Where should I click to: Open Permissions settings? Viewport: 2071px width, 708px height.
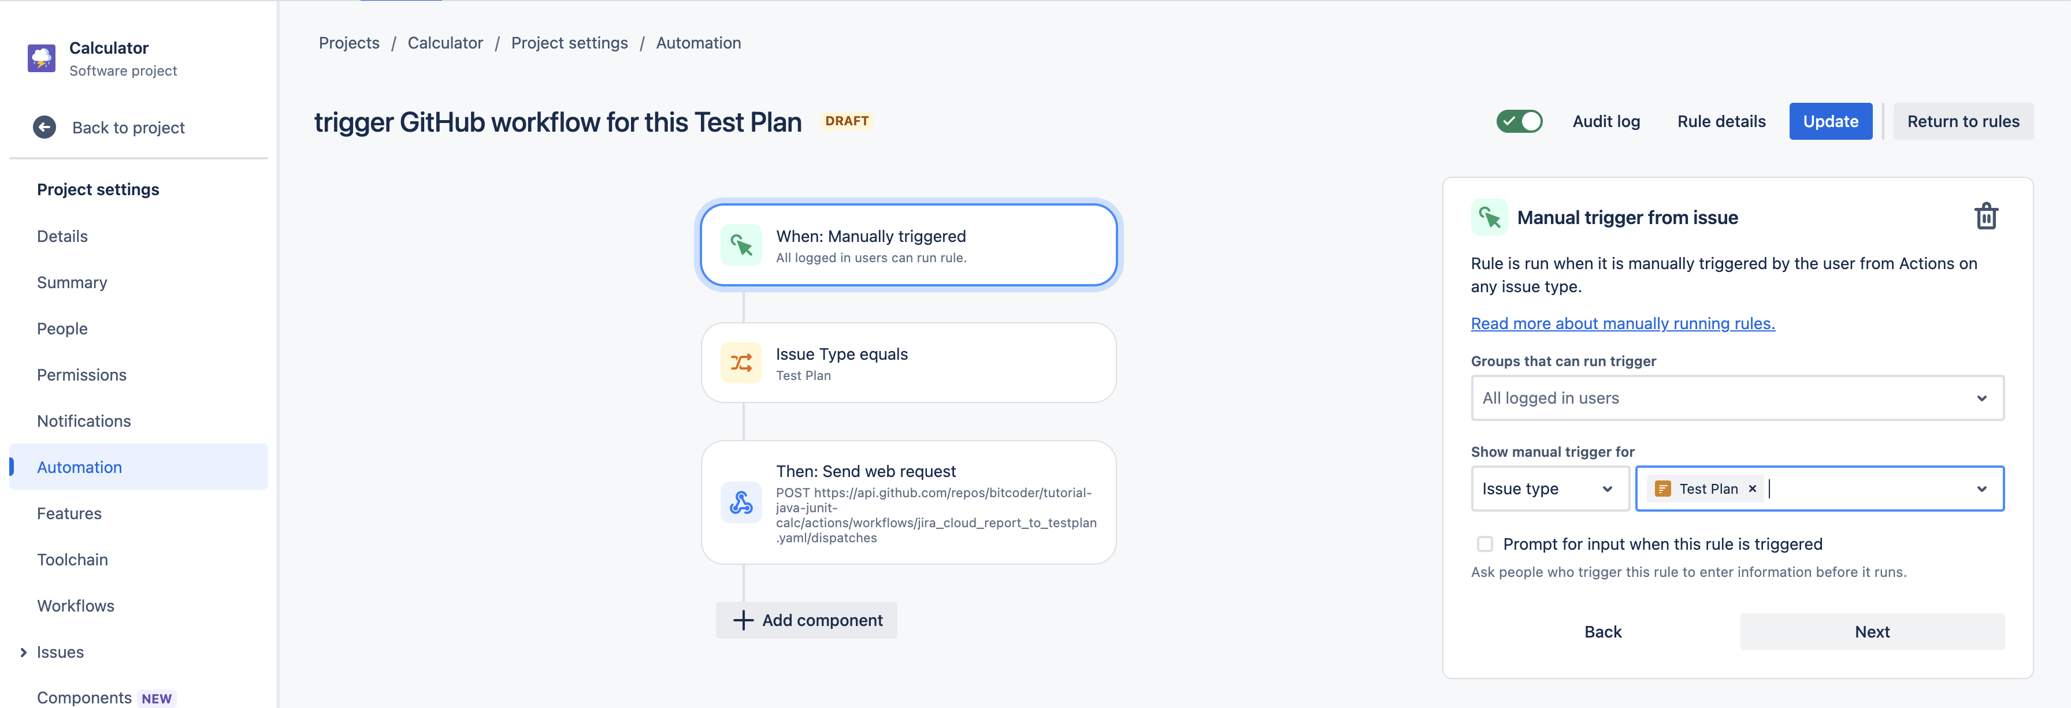(x=81, y=375)
